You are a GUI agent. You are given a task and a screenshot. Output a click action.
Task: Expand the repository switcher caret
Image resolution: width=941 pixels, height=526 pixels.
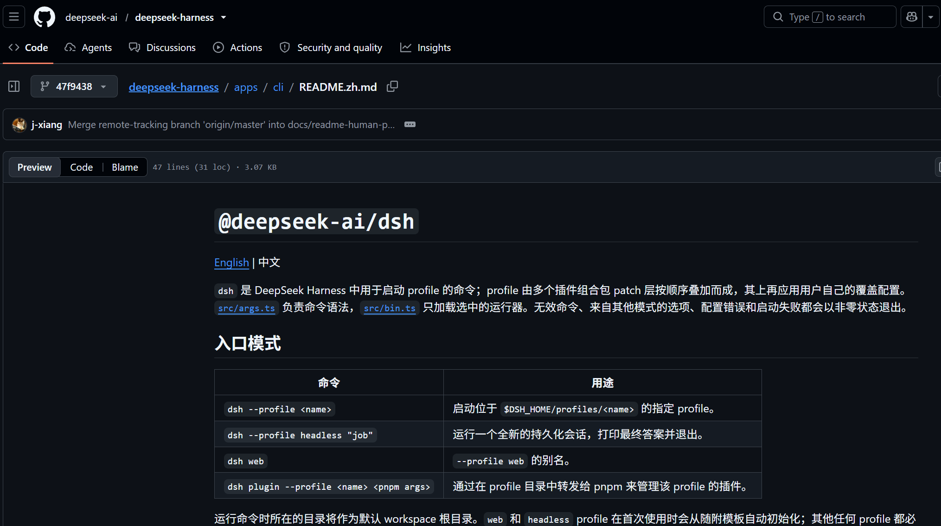(x=224, y=18)
